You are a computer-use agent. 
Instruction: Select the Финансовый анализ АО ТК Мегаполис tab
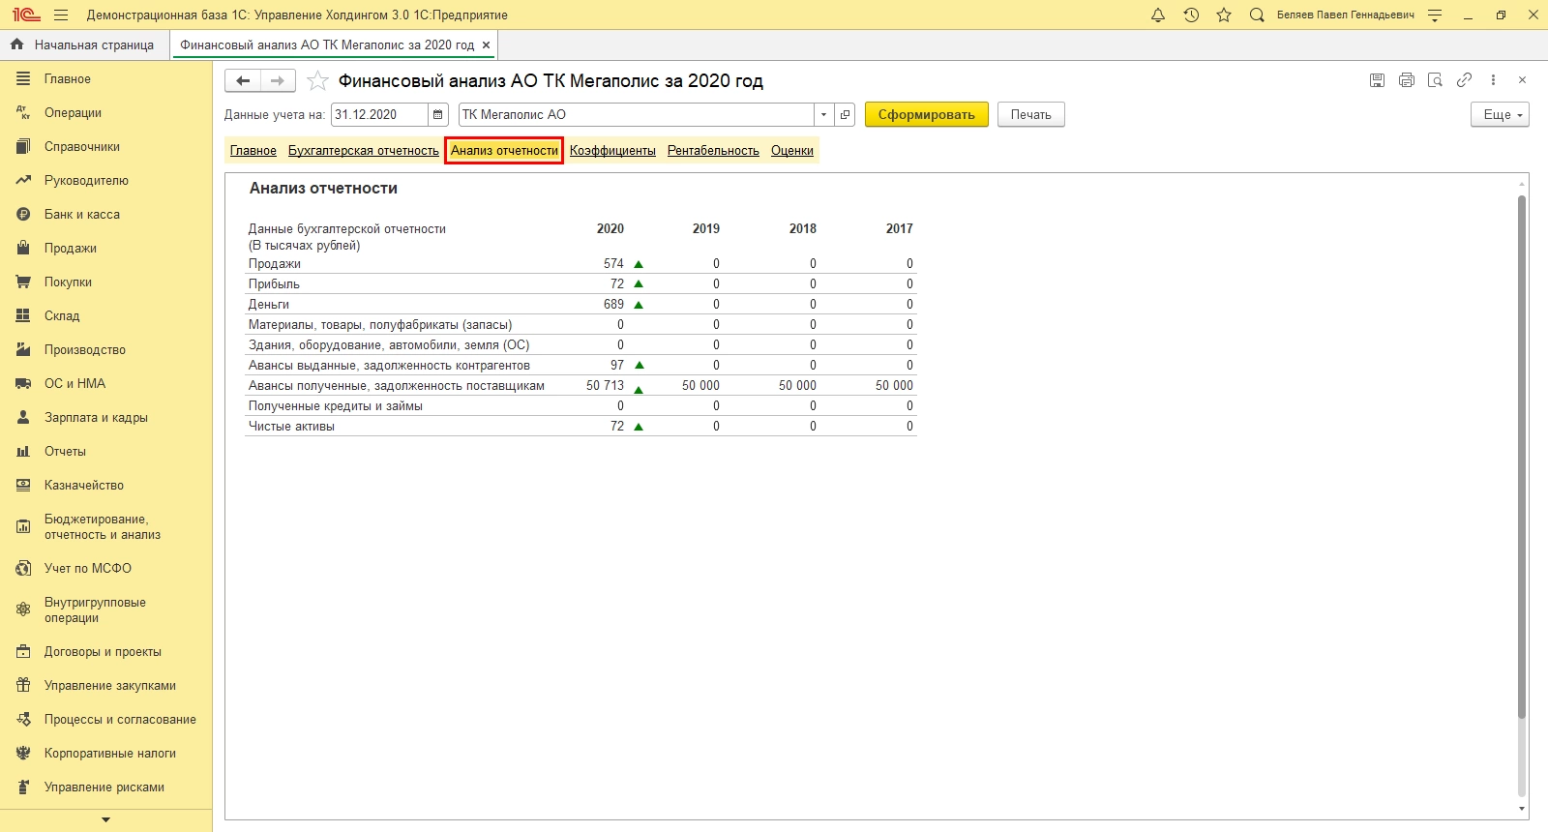327,45
